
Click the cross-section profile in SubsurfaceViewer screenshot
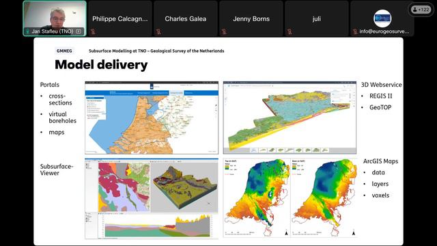(x=158, y=225)
